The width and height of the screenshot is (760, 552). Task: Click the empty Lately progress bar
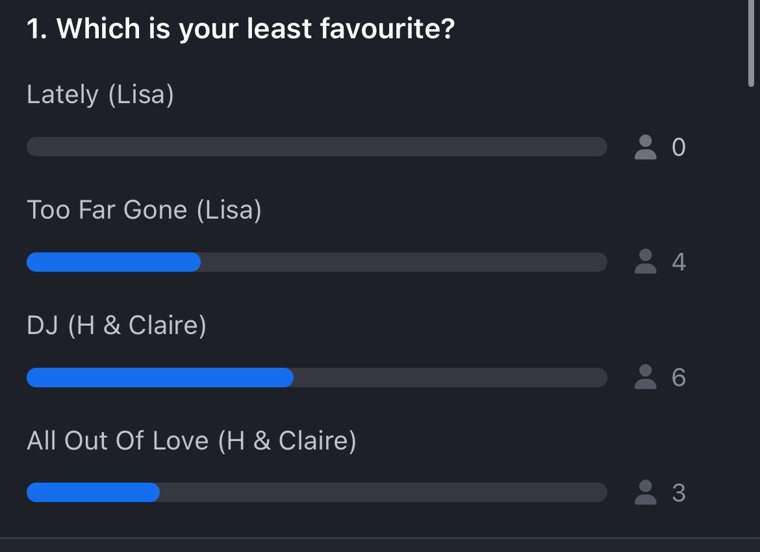[x=317, y=147]
